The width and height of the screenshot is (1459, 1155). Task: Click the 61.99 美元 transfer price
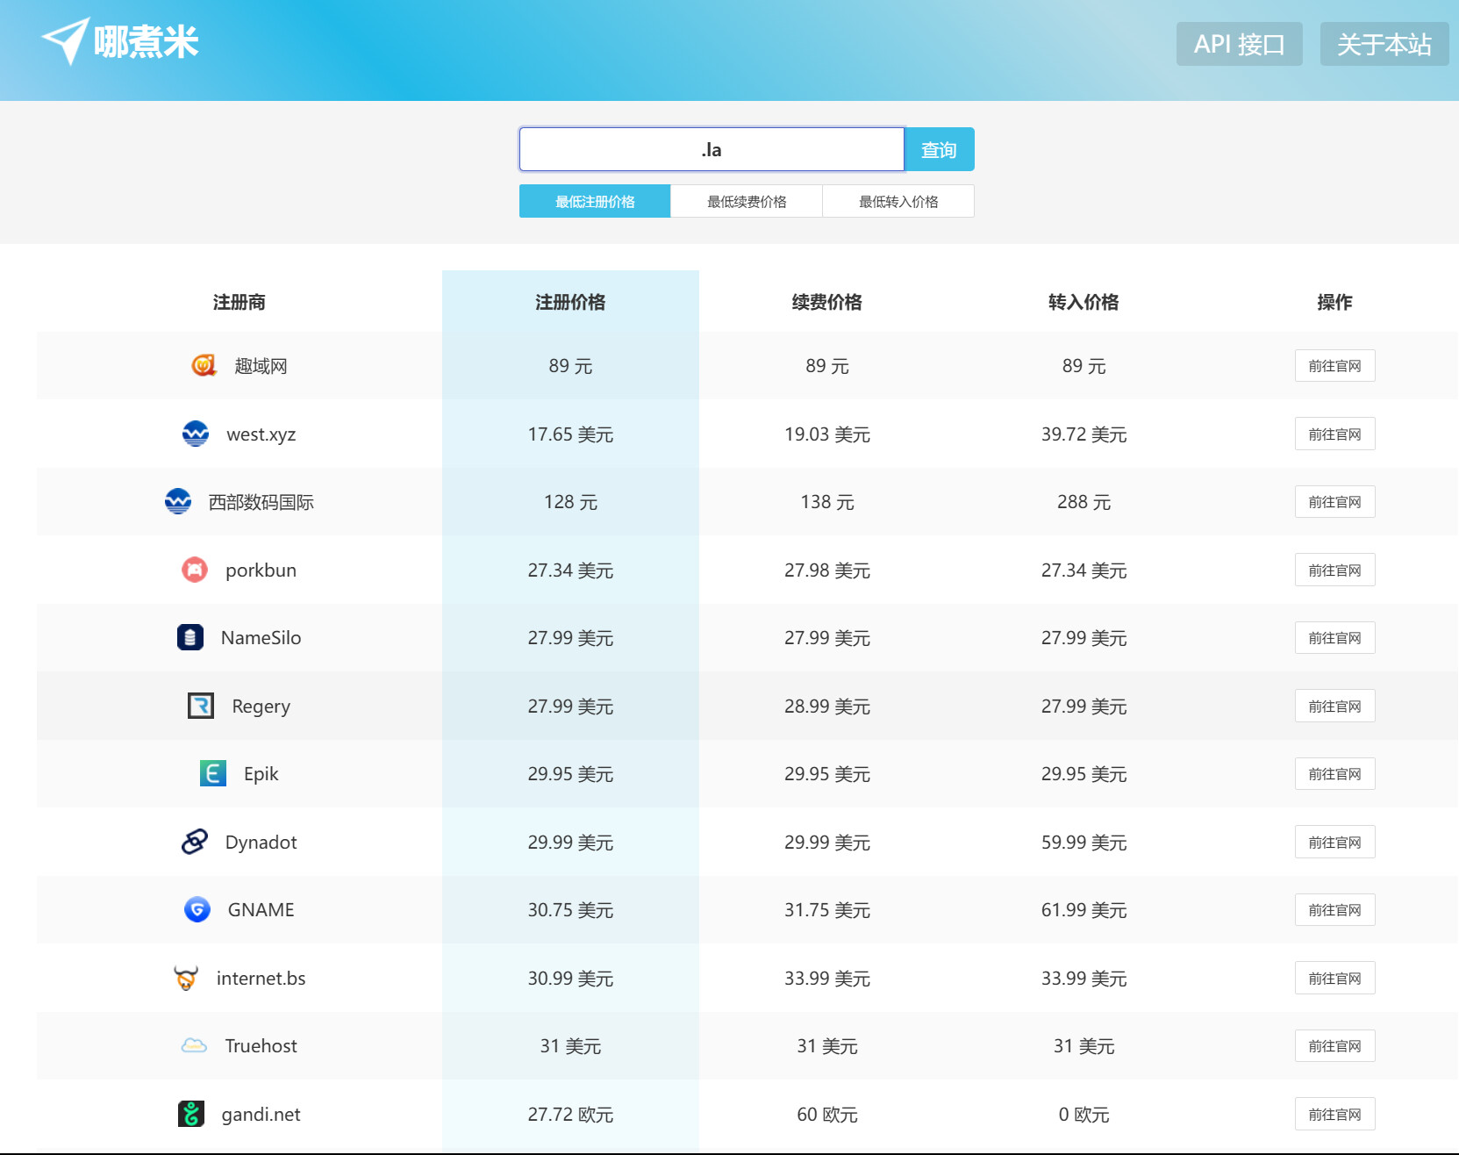pos(1084,910)
